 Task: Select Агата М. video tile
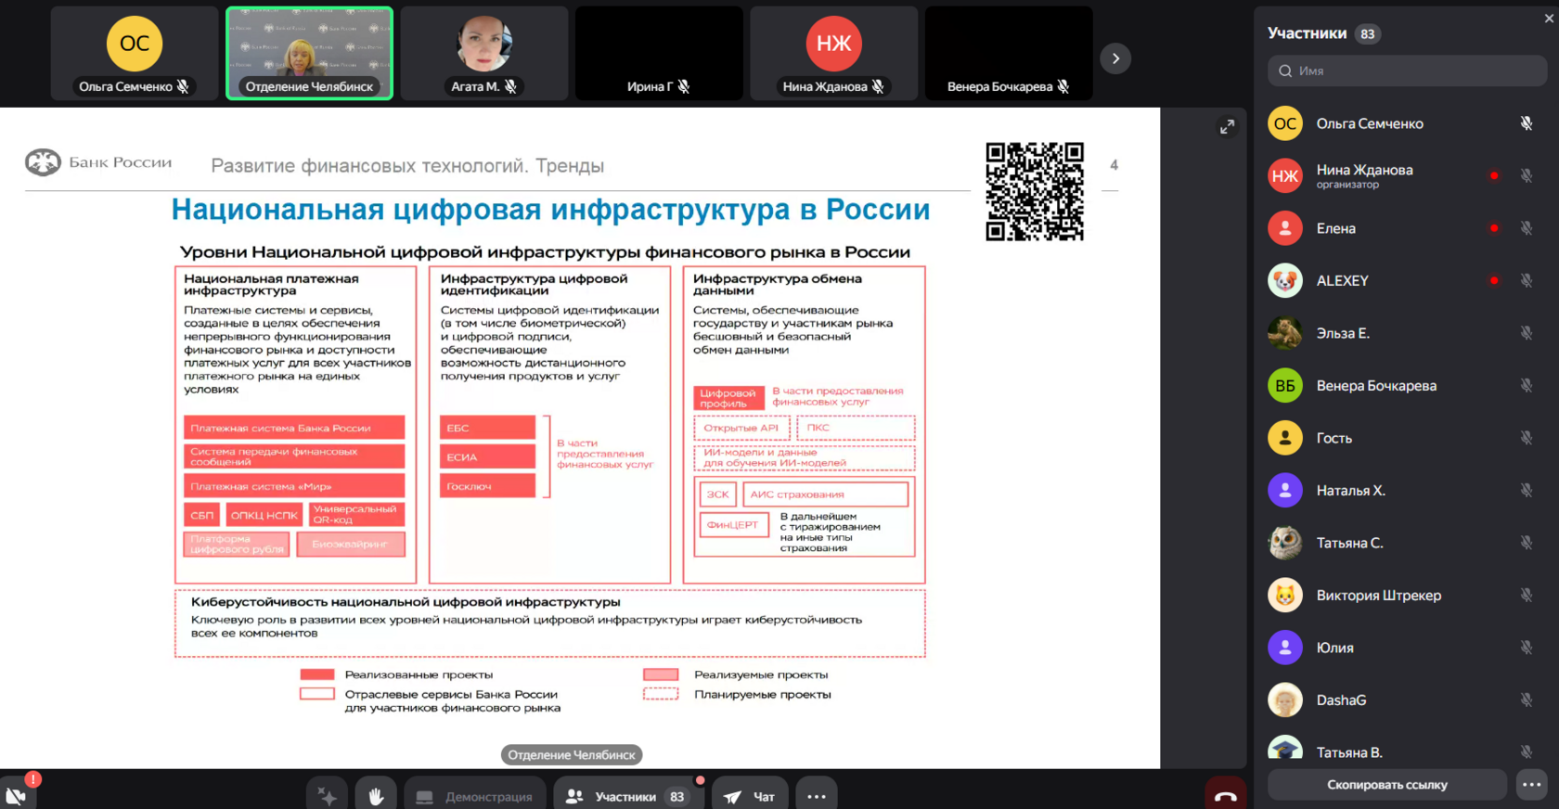coord(484,53)
